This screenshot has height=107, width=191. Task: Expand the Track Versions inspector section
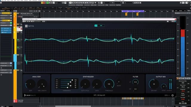click(6, 15)
